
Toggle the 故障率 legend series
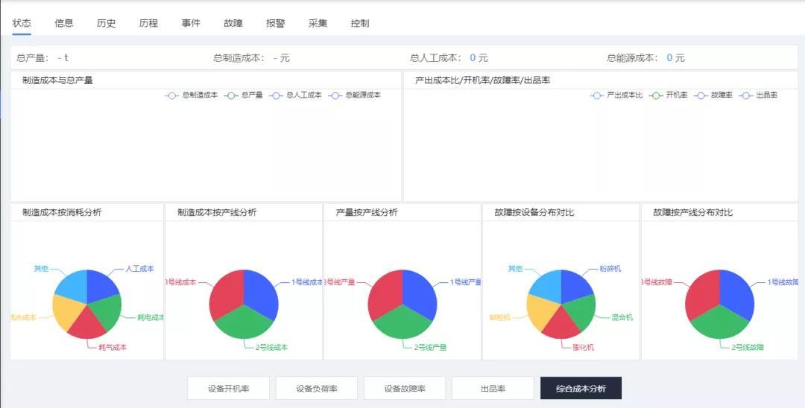(713, 95)
